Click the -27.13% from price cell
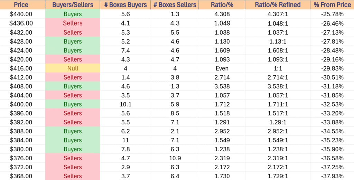 [332, 32]
